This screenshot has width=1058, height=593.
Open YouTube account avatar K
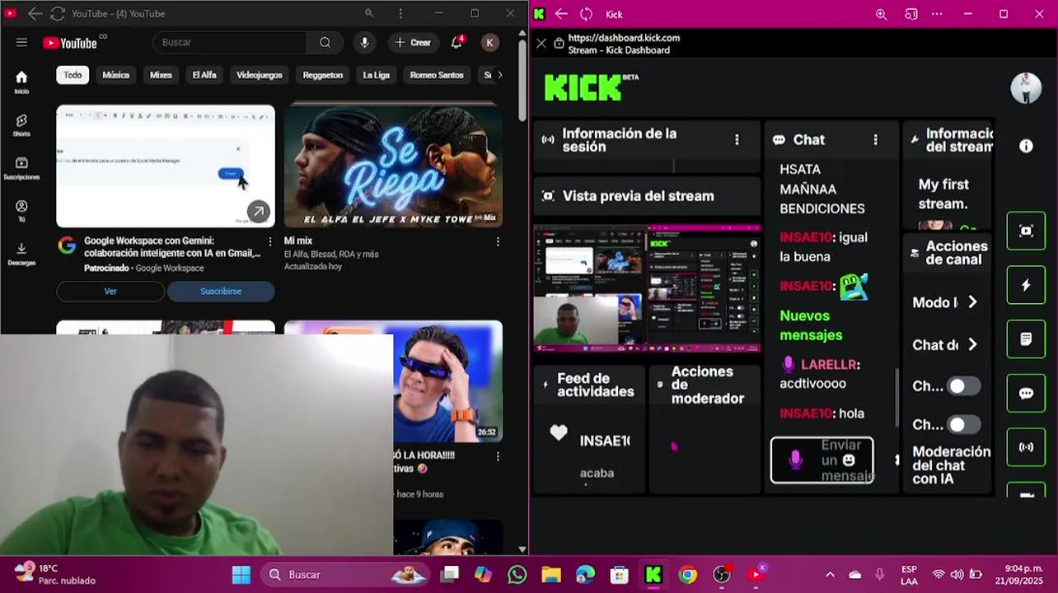(490, 43)
